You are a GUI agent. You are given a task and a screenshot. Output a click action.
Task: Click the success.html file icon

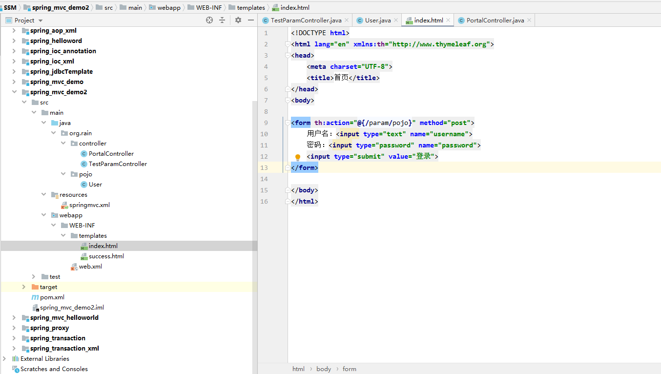click(x=83, y=256)
